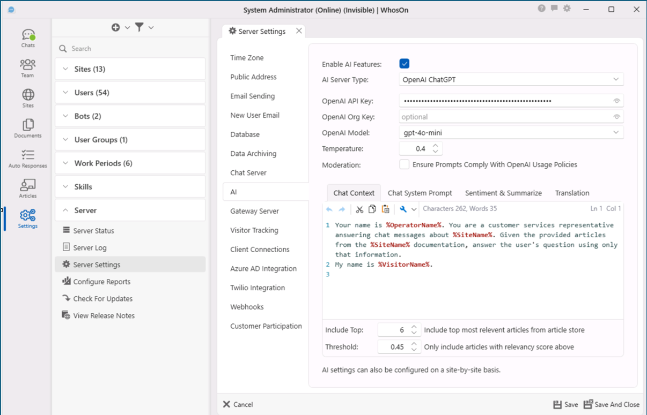The width and height of the screenshot is (647, 415).
Task: Switch to the Chat System Prompt tab
Action: click(420, 193)
